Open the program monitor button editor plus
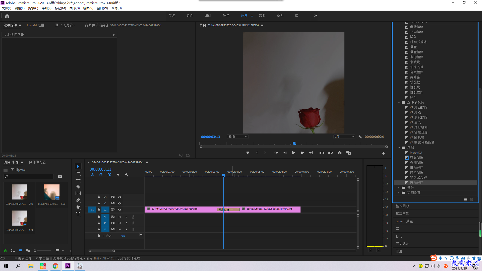 coord(383,153)
